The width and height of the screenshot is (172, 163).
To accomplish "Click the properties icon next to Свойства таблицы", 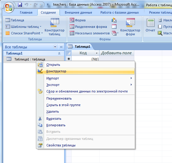I will [x=40, y=145].
